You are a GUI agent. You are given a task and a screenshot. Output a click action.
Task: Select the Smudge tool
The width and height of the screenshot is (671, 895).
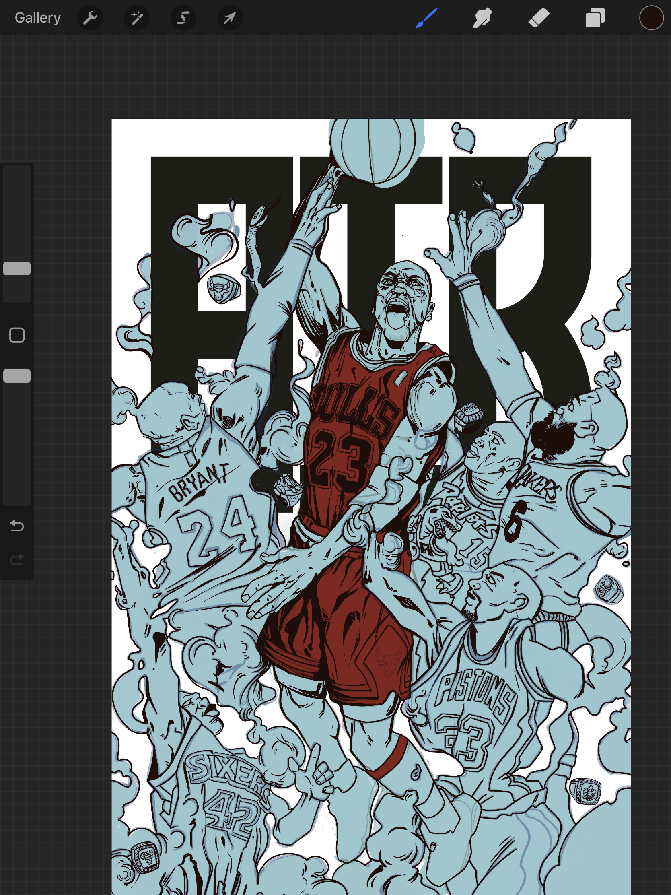coord(482,18)
